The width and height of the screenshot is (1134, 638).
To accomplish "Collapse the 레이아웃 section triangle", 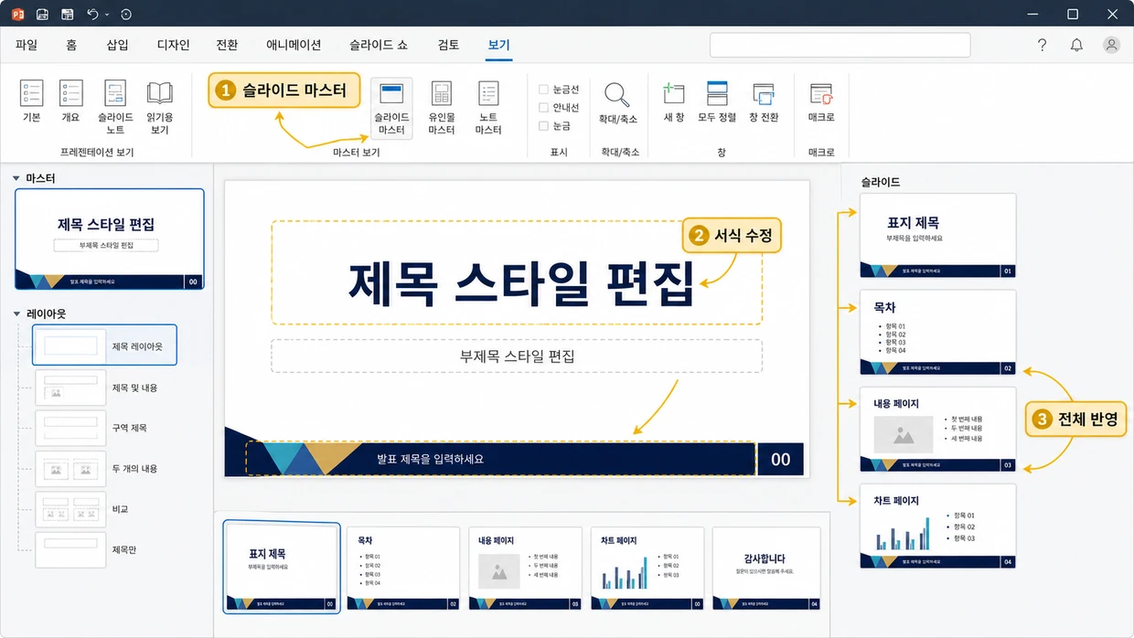I will (x=16, y=314).
